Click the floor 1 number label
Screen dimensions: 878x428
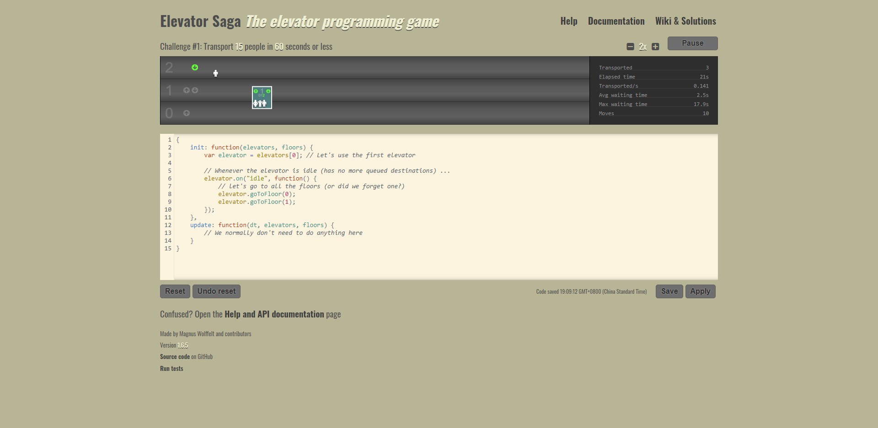click(x=169, y=90)
